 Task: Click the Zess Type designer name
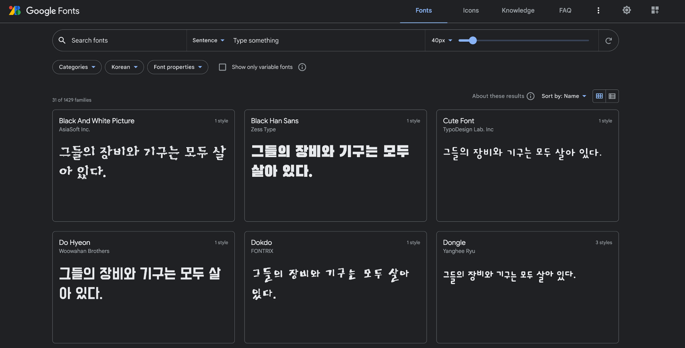[263, 130]
